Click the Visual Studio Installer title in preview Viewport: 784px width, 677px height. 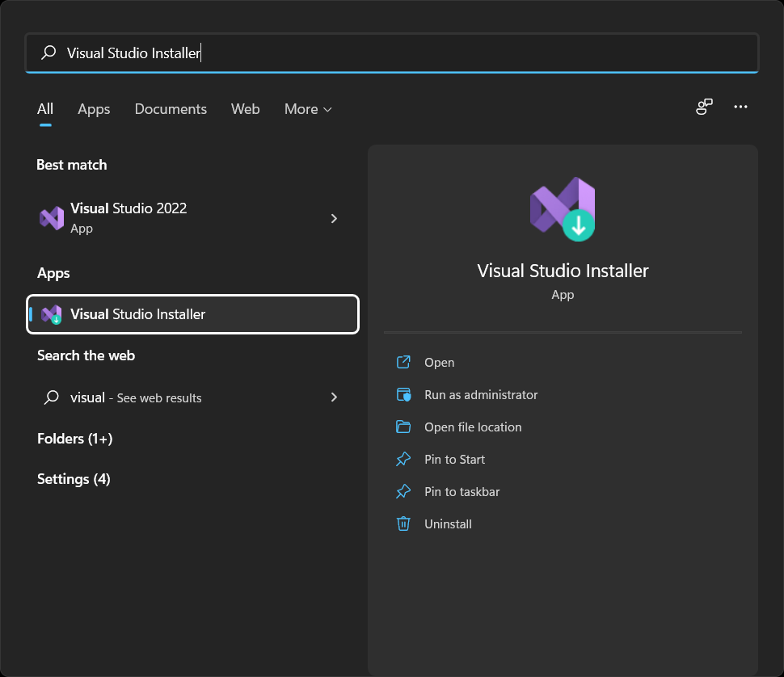[563, 271]
